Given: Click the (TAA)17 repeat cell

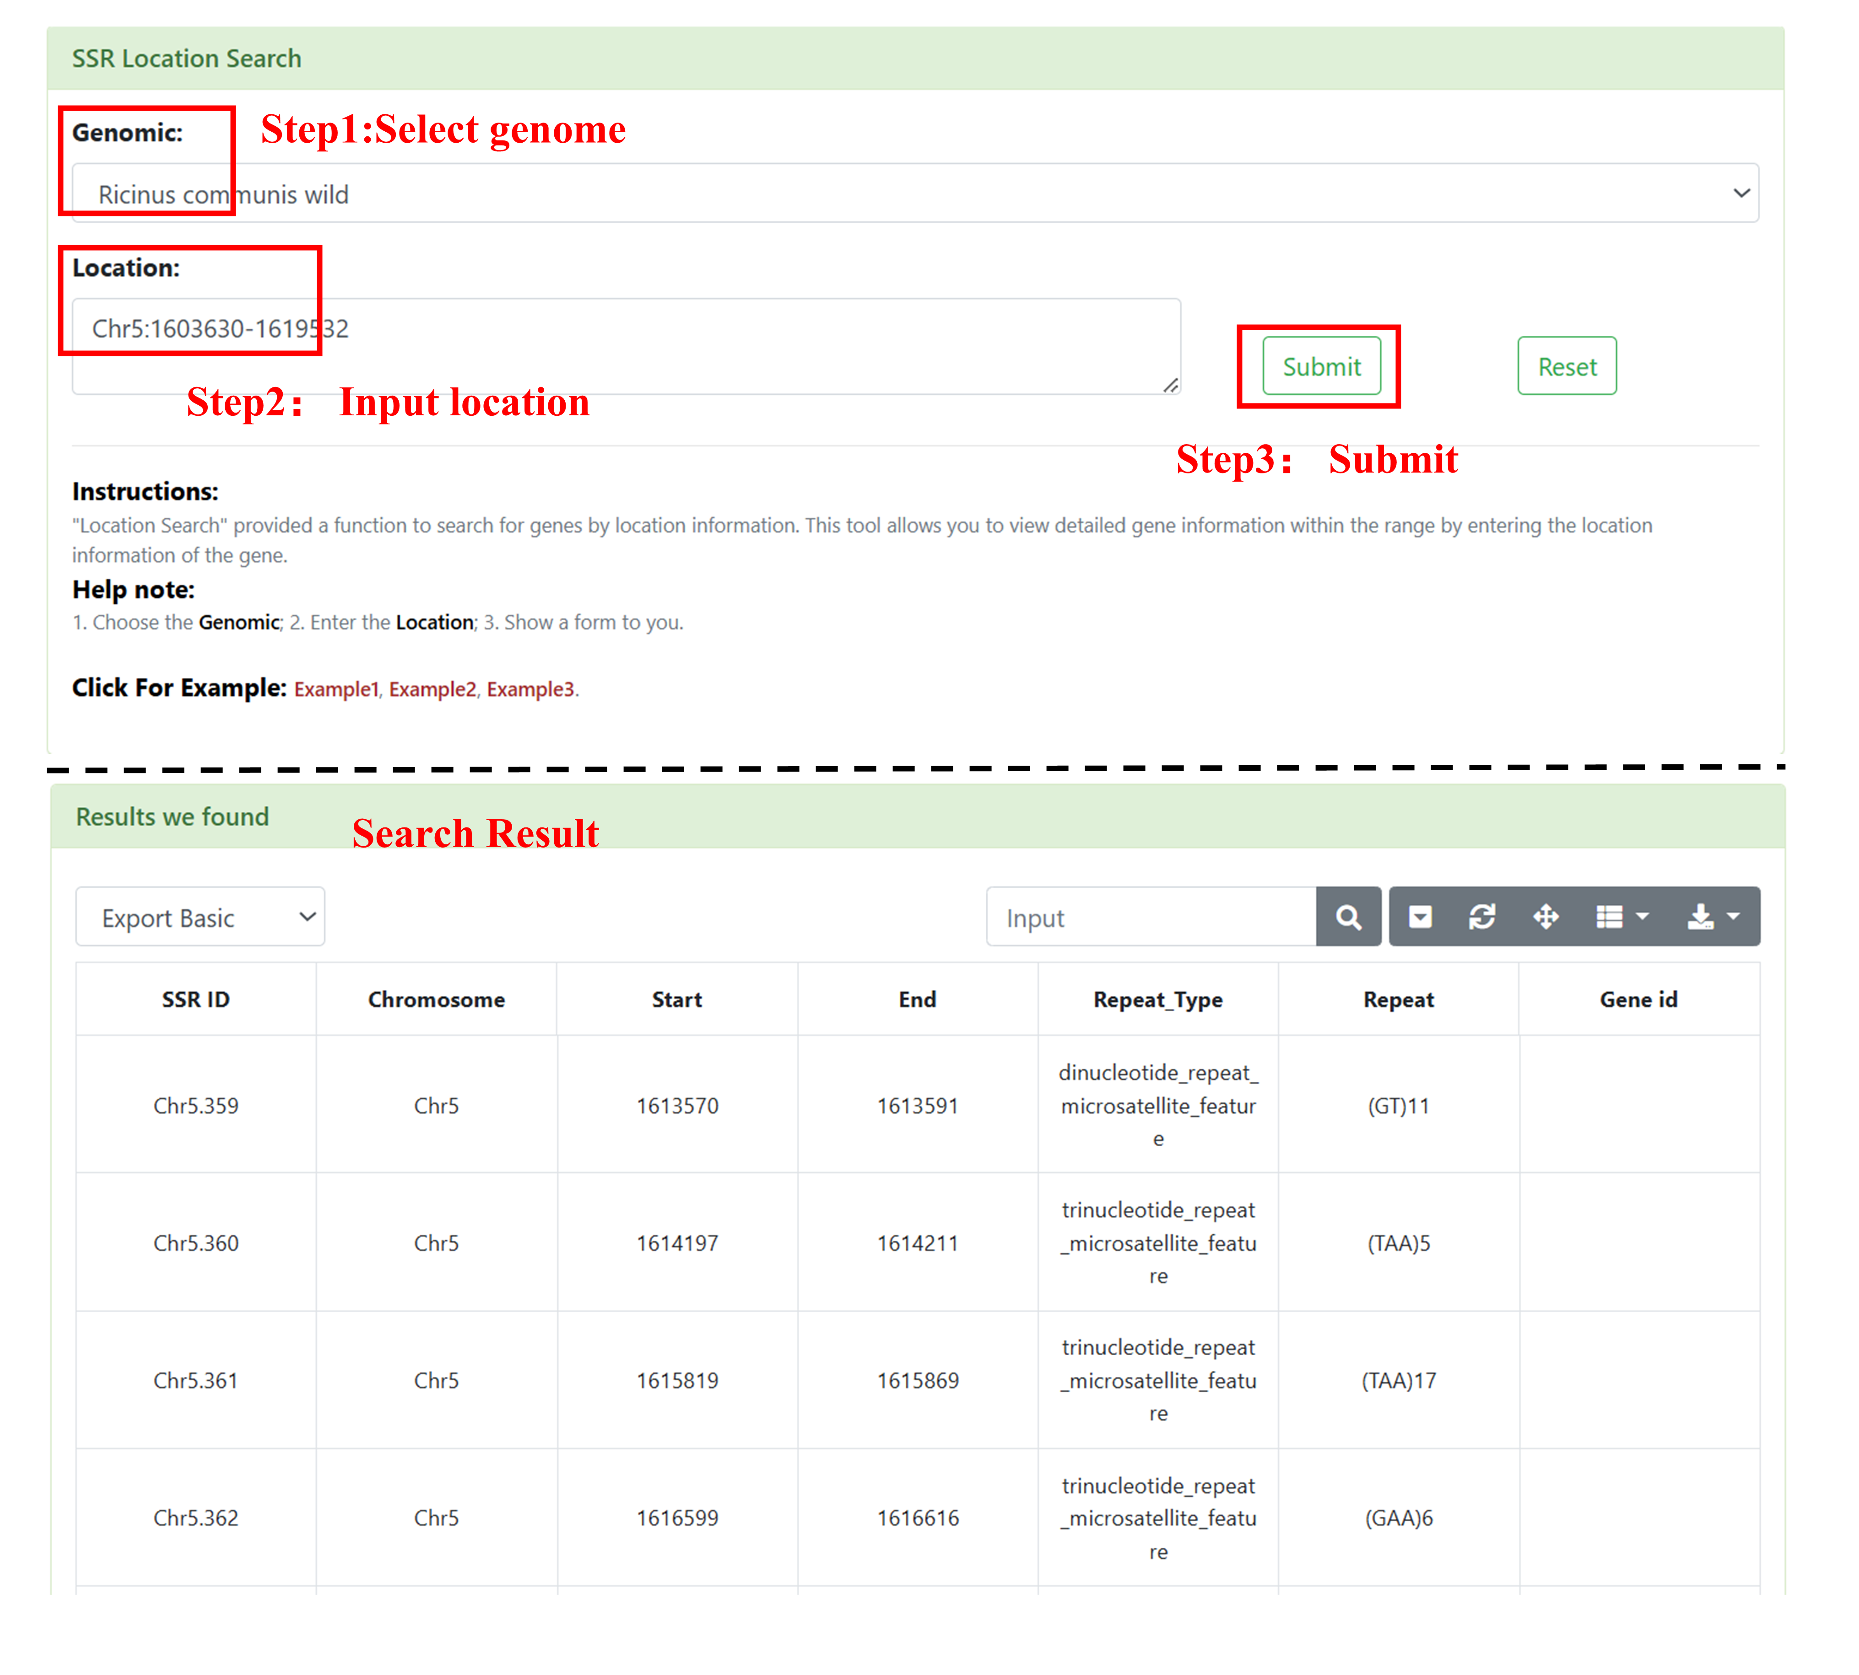Looking at the screenshot, I should pos(1399,1380).
